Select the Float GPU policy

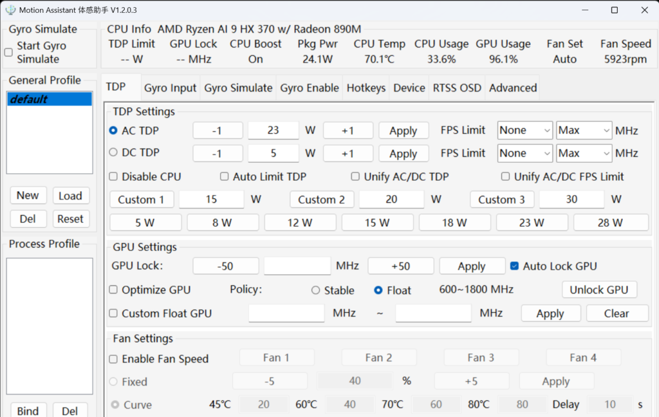click(378, 290)
